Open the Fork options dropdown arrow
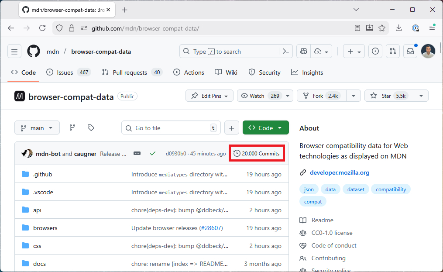 (354, 96)
